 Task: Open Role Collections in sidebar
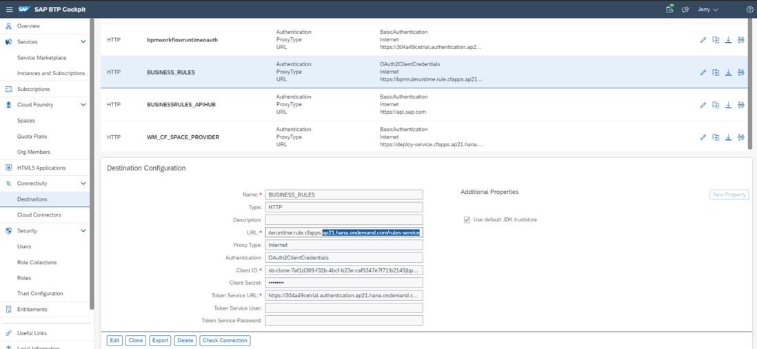(37, 263)
